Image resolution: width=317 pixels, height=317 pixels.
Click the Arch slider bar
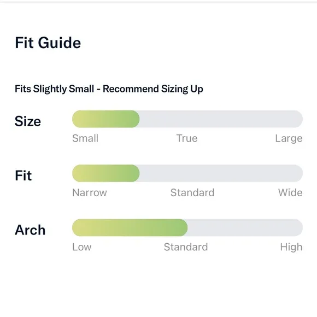[x=187, y=228]
